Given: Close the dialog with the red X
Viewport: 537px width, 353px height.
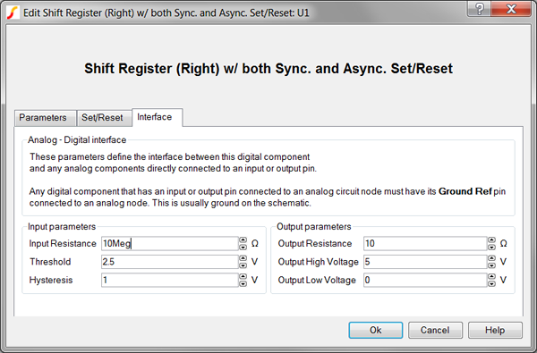Looking at the screenshot, I should click(x=511, y=9).
